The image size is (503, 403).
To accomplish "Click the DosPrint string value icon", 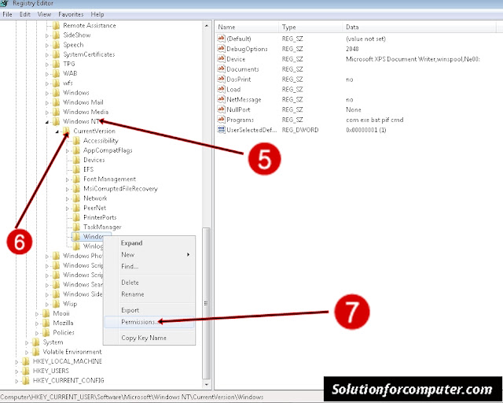I will [x=221, y=79].
